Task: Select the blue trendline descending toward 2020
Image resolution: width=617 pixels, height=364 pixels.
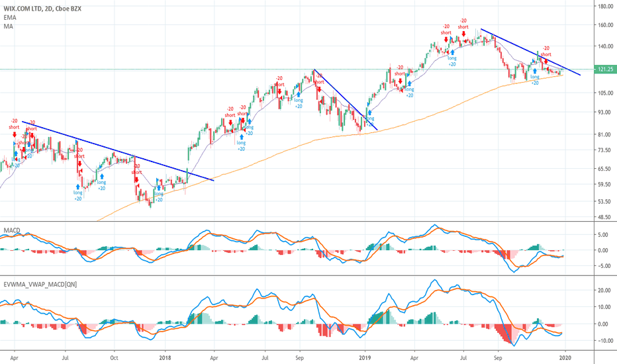Action: point(530,52)
